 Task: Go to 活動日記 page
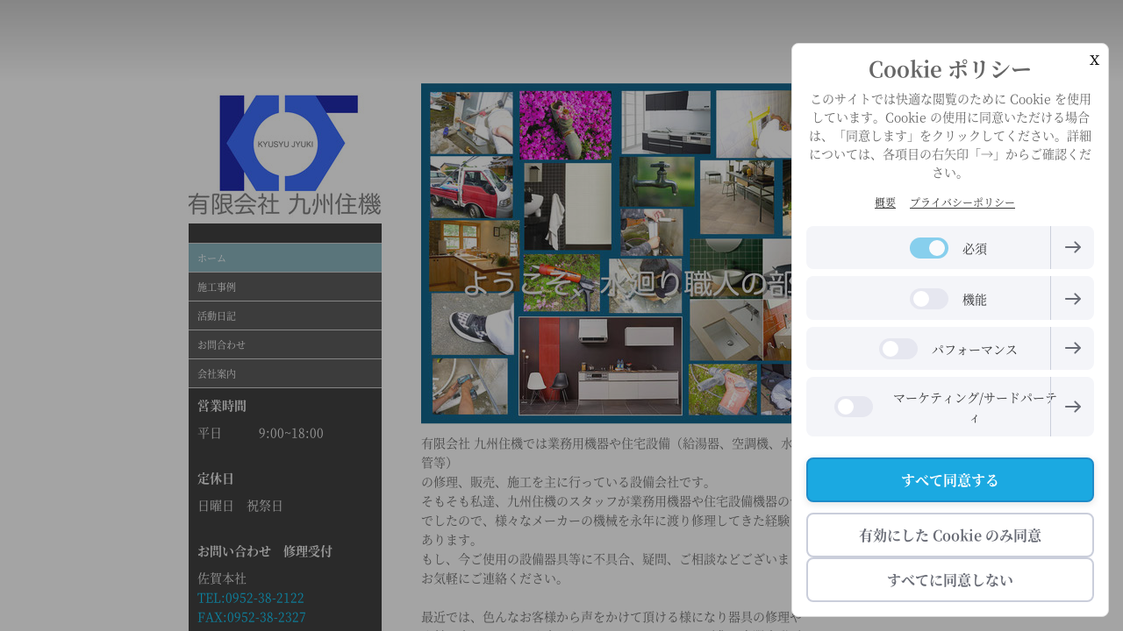tap(284, 315)
